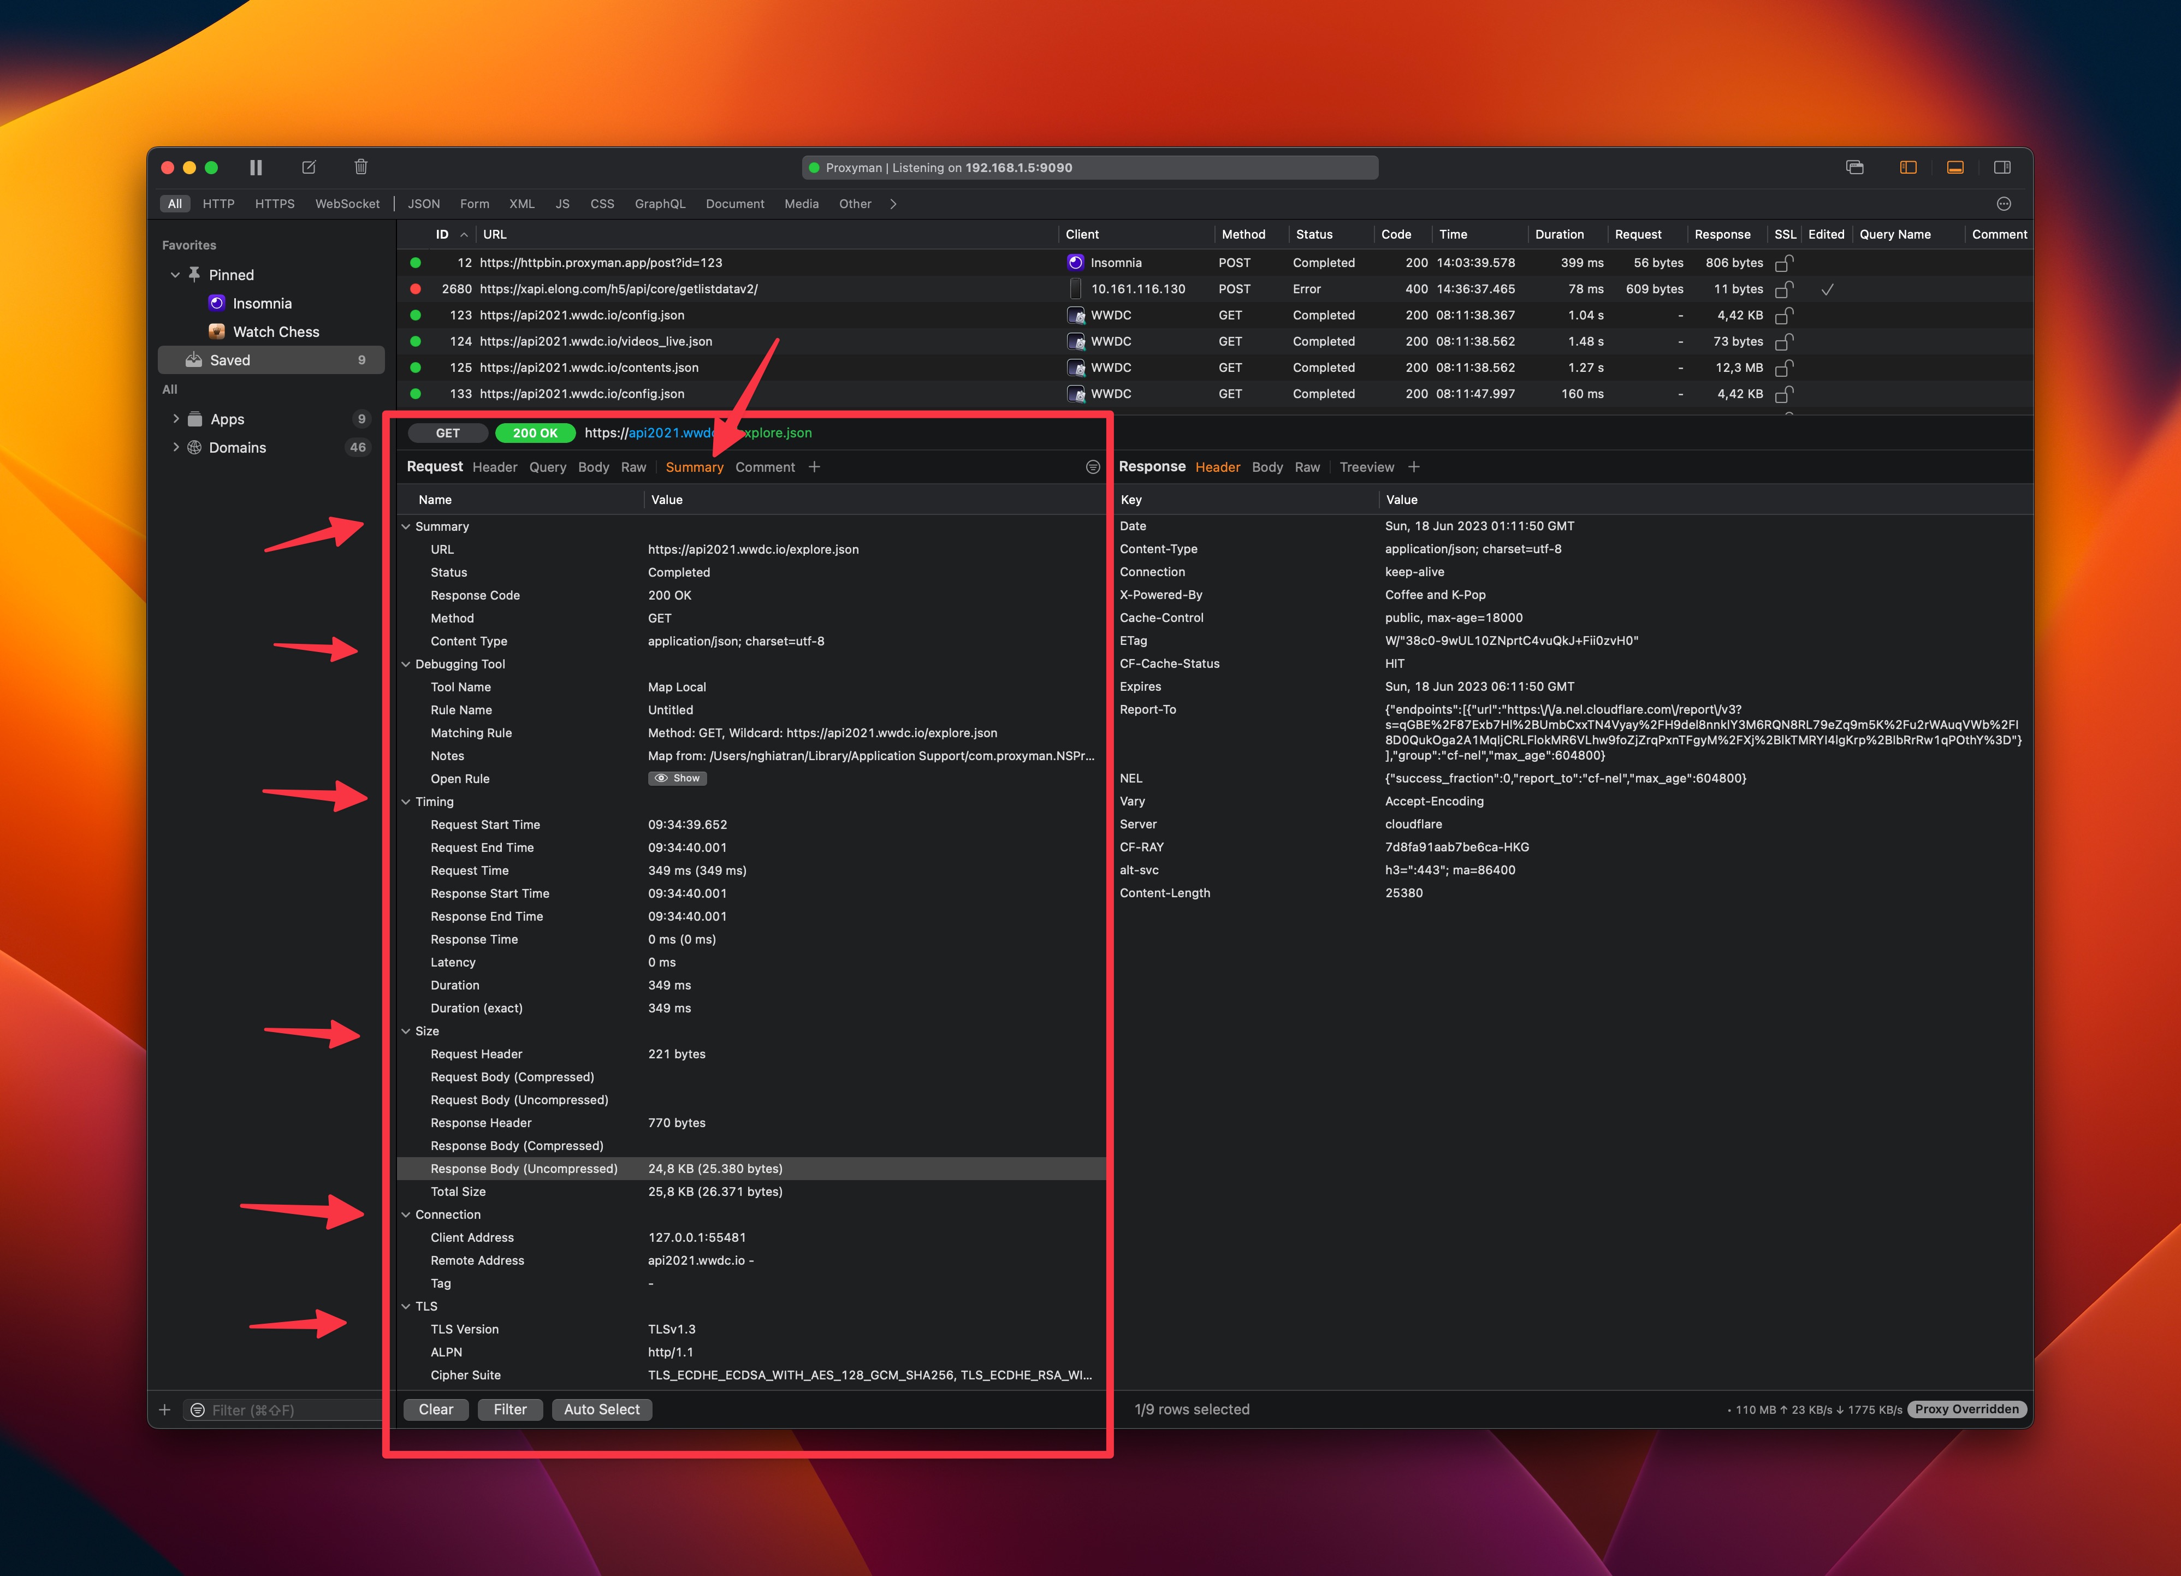
Task: Select the Insomnia app icon under Pinned
Action: [x=216, y=303]
